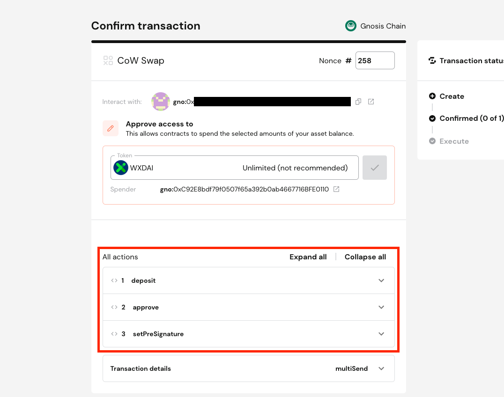
Task: Click Expand all actions
Action: (x=308, y=257)
